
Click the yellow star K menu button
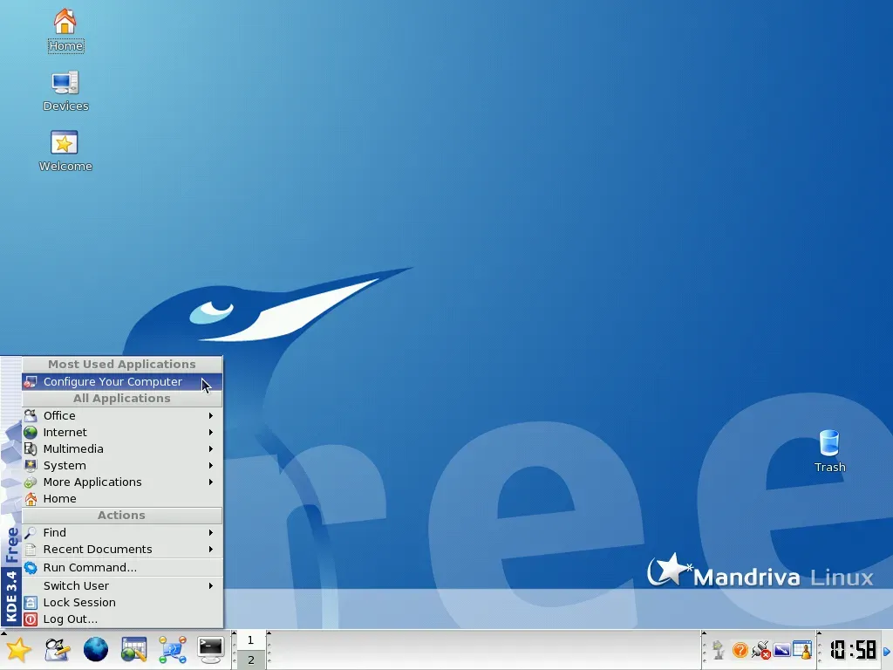pyautogui.click(x=18, y=650)
